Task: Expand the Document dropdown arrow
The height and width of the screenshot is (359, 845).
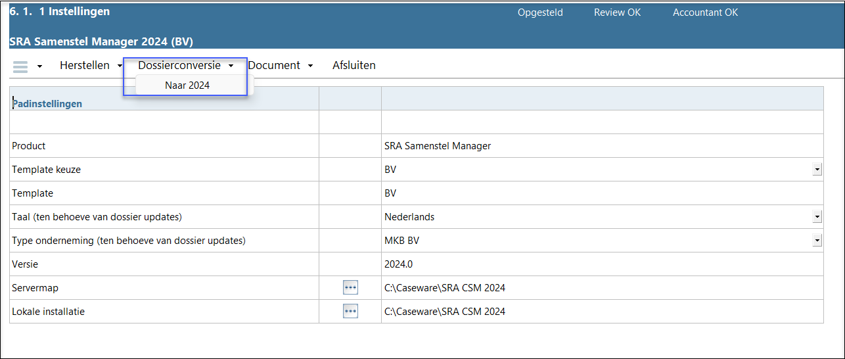Action: (310, 66)
